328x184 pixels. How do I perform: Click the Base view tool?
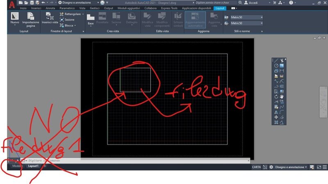pos(91,19)
